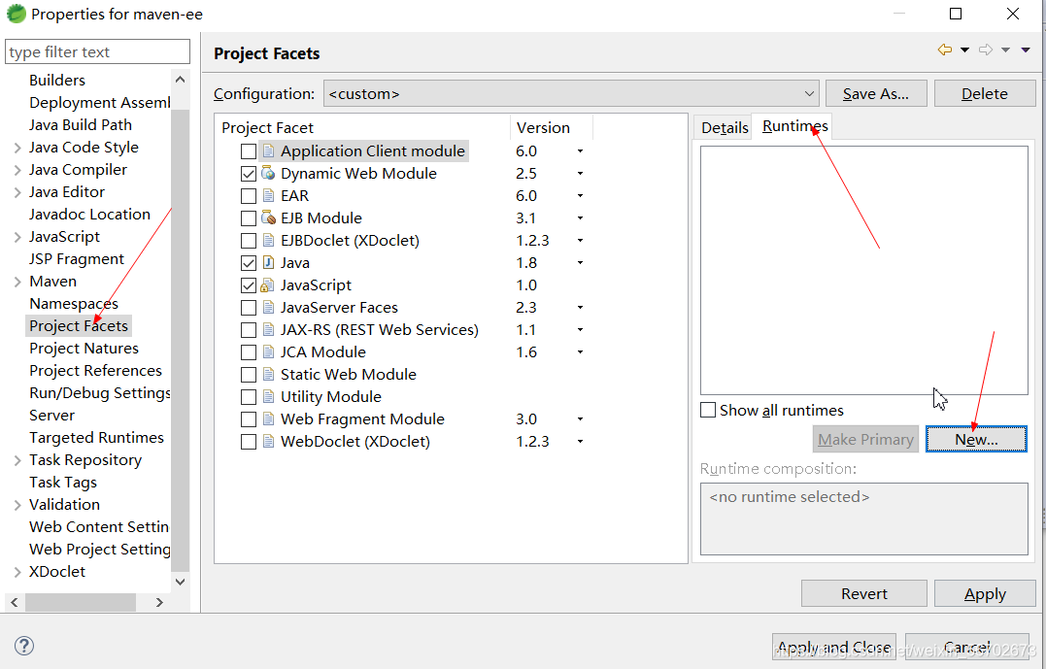Check the Application Client module checkbox
1046x669 pixels.
(x=249, y=151)
